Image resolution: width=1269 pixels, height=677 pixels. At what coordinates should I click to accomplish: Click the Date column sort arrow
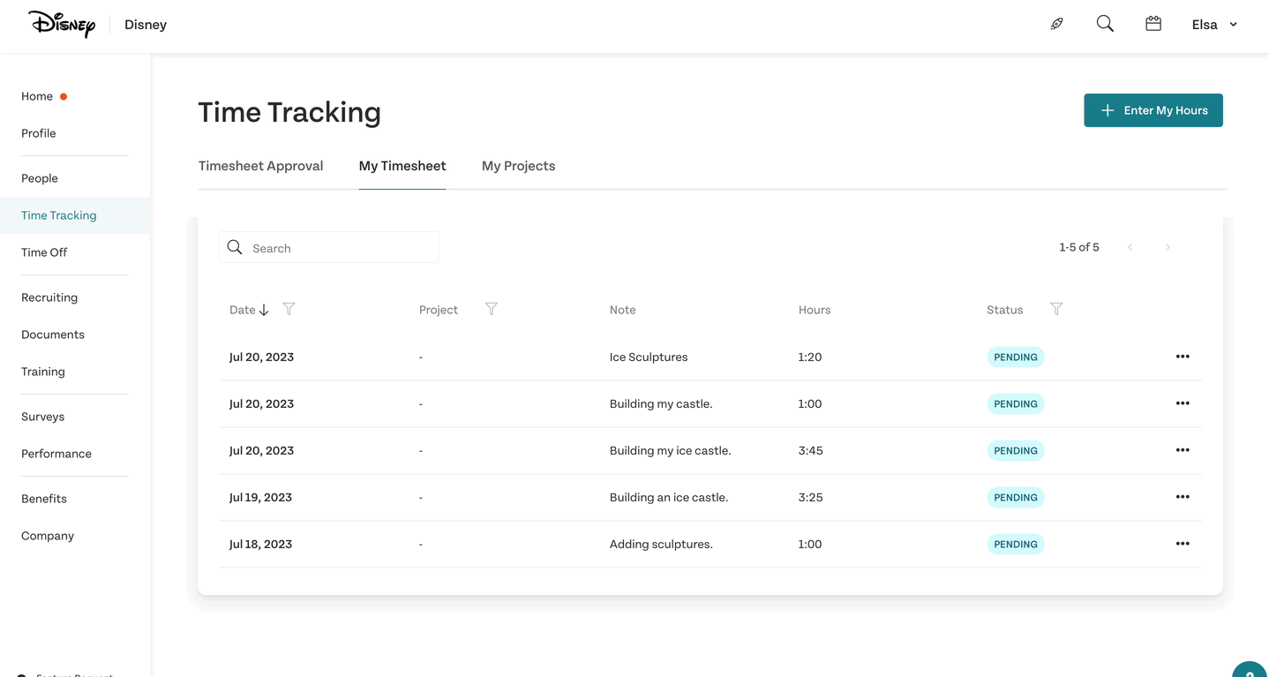coord(263,310)
